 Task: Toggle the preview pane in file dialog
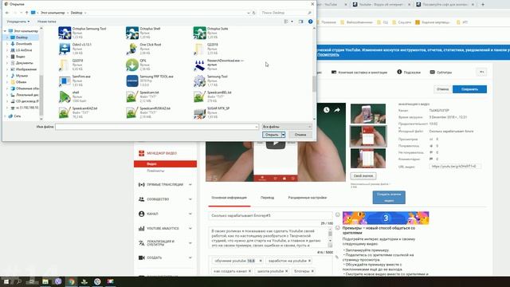(301, 22)
